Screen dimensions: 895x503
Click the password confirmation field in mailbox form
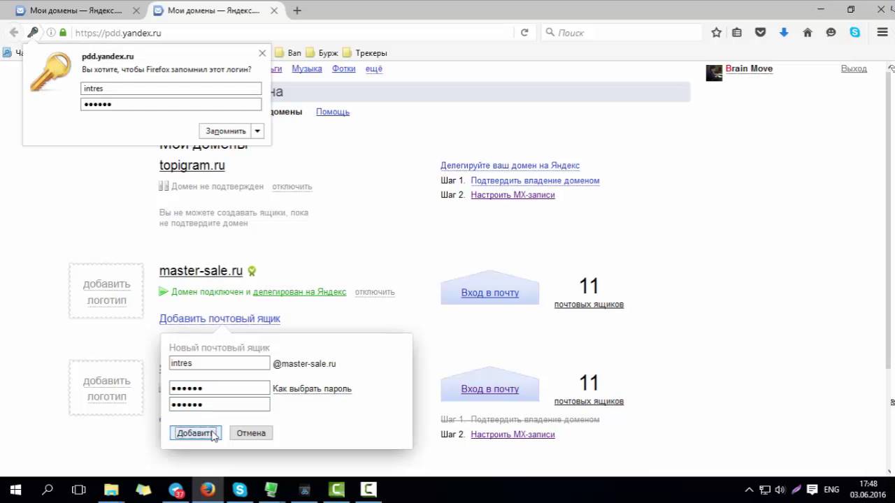[220, 404]
